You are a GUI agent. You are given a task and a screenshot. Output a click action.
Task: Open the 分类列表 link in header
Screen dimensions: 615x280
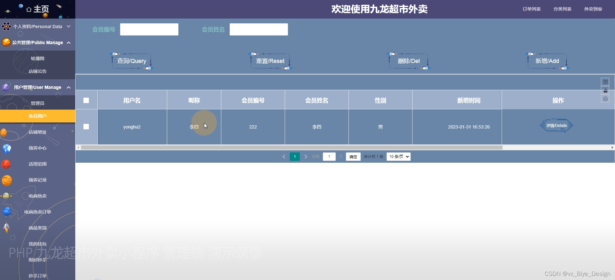[562, 9]
